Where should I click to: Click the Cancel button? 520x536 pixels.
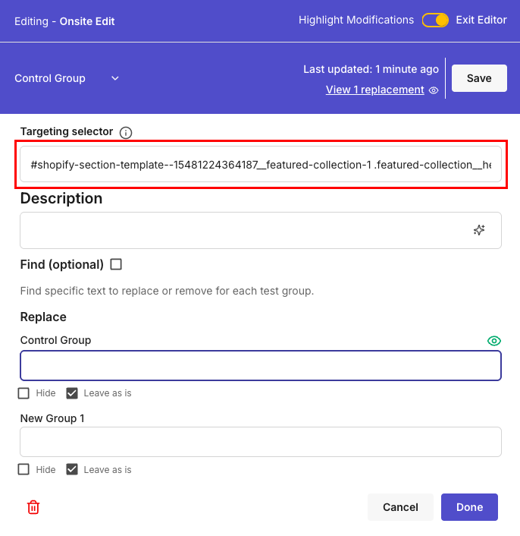coord(400,507)
